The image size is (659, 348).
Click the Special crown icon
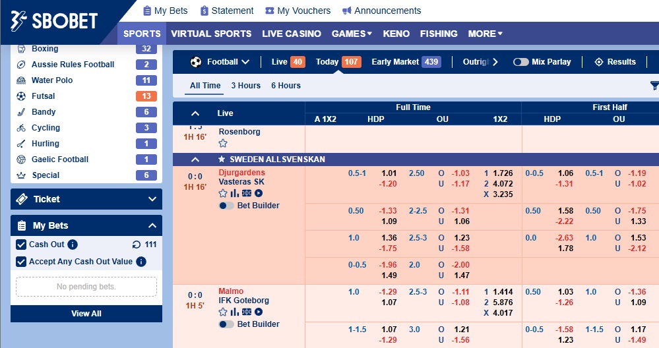click(x=21, y=175)
